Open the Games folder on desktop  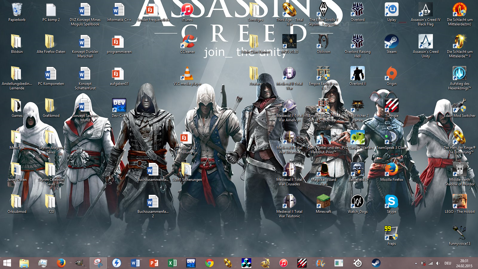point(17,106)
